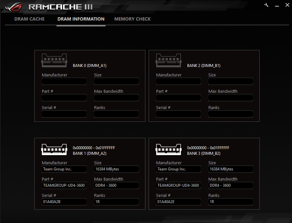
Task: Click the empty Part # field of BANK 2
Action: tap(178, 98)
